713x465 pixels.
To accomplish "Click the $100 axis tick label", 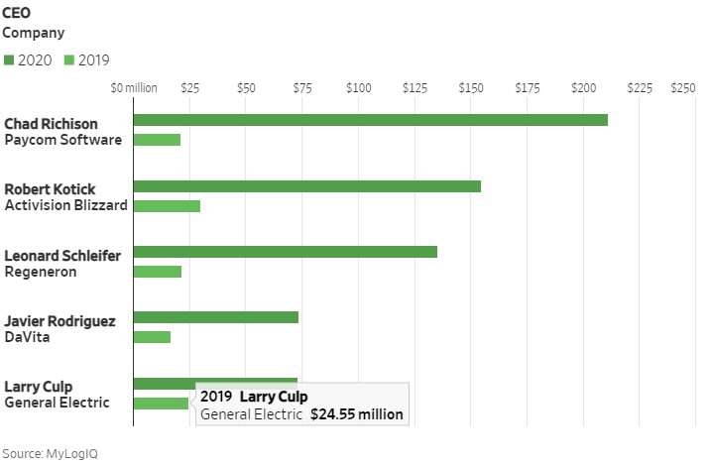I will [x=358, y=87].
